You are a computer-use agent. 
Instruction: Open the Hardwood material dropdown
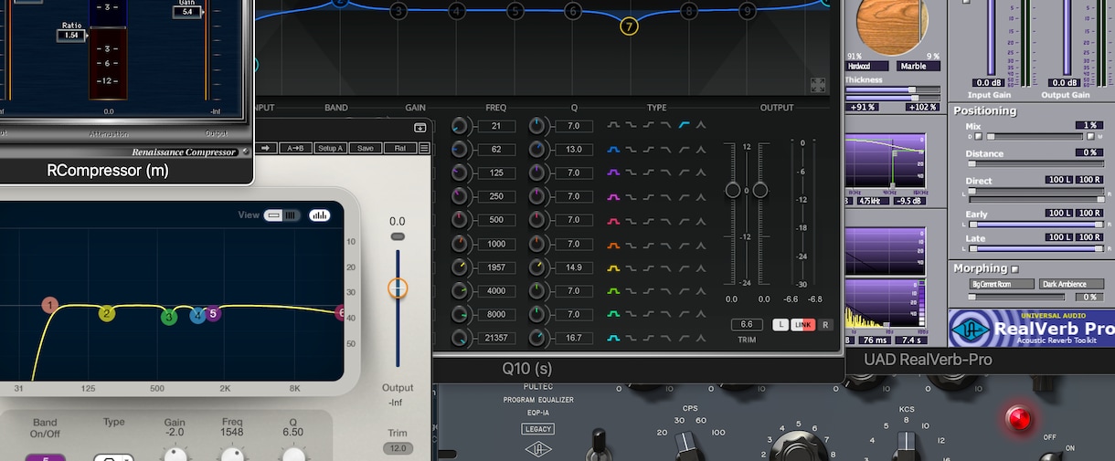pos(867,66)
